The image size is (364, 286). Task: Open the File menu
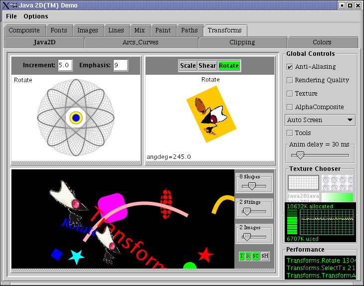tap(11, 16)
